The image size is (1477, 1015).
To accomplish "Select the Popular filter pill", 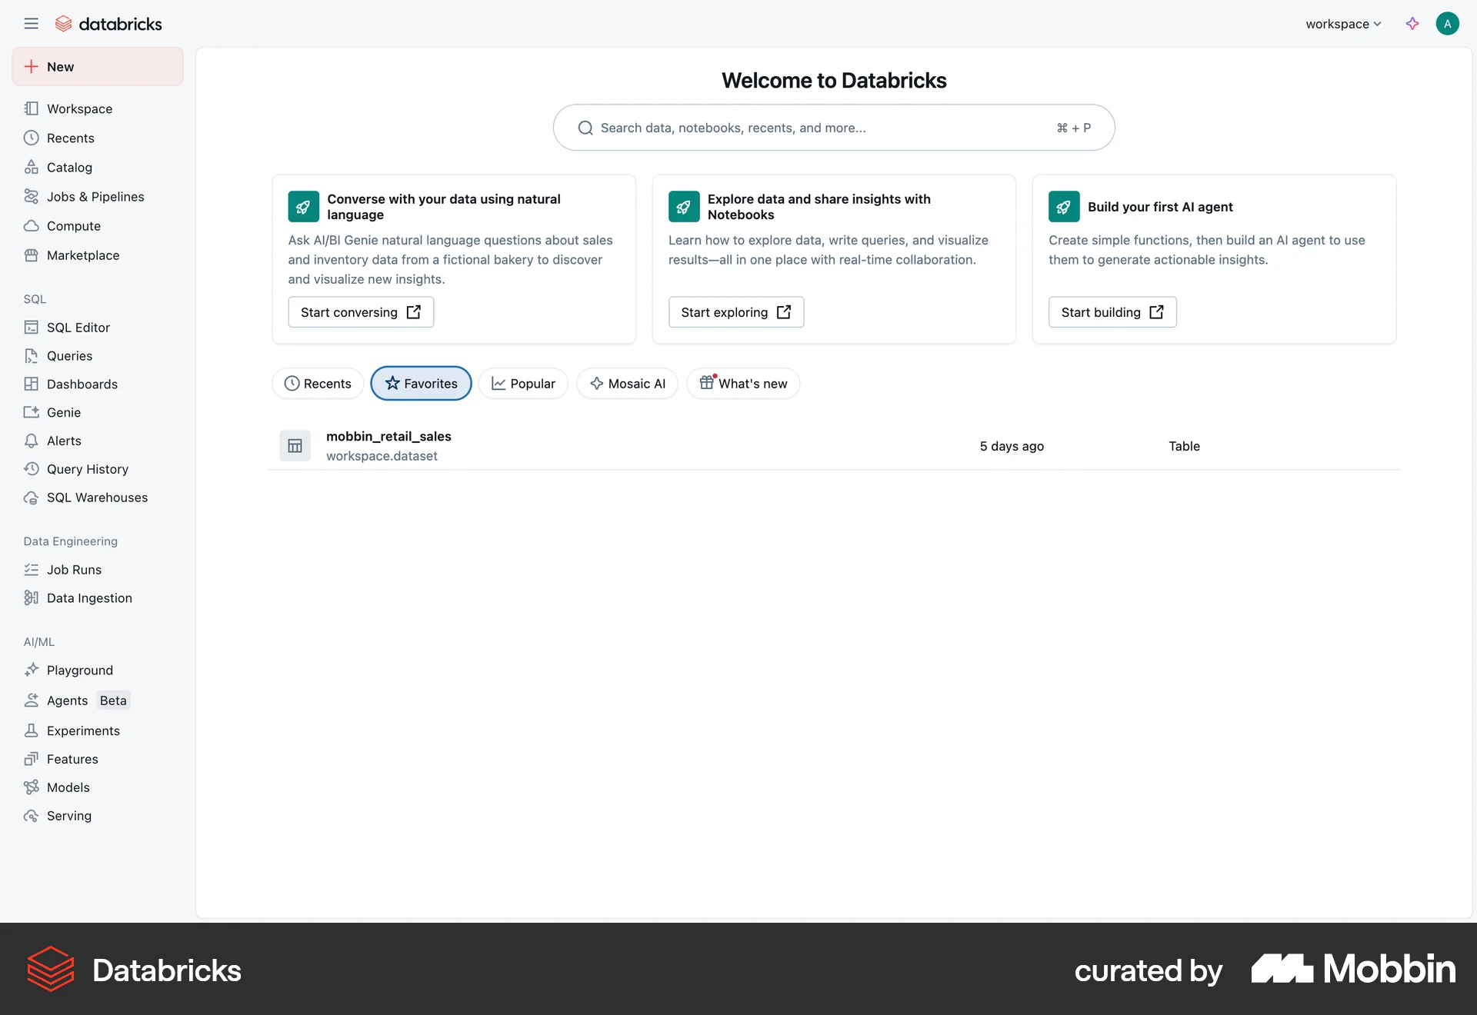I will [x=522, y=383].
